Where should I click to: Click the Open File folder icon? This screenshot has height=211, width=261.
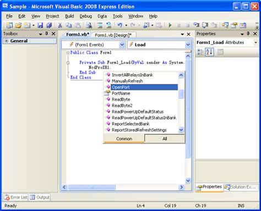tap(18, 25)
